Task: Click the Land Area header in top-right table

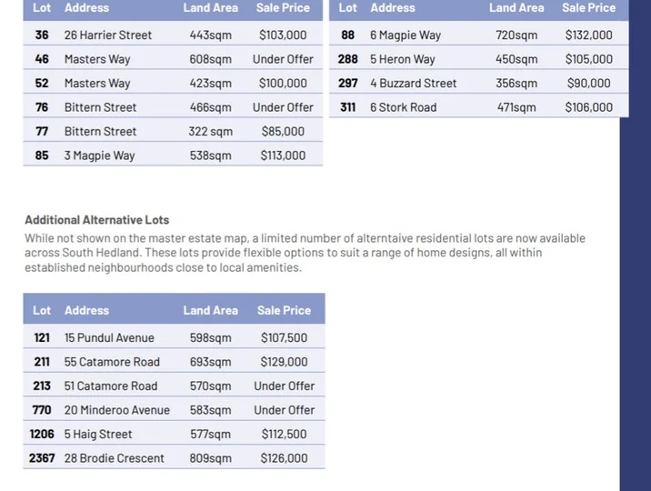Action: coord(516,8)
